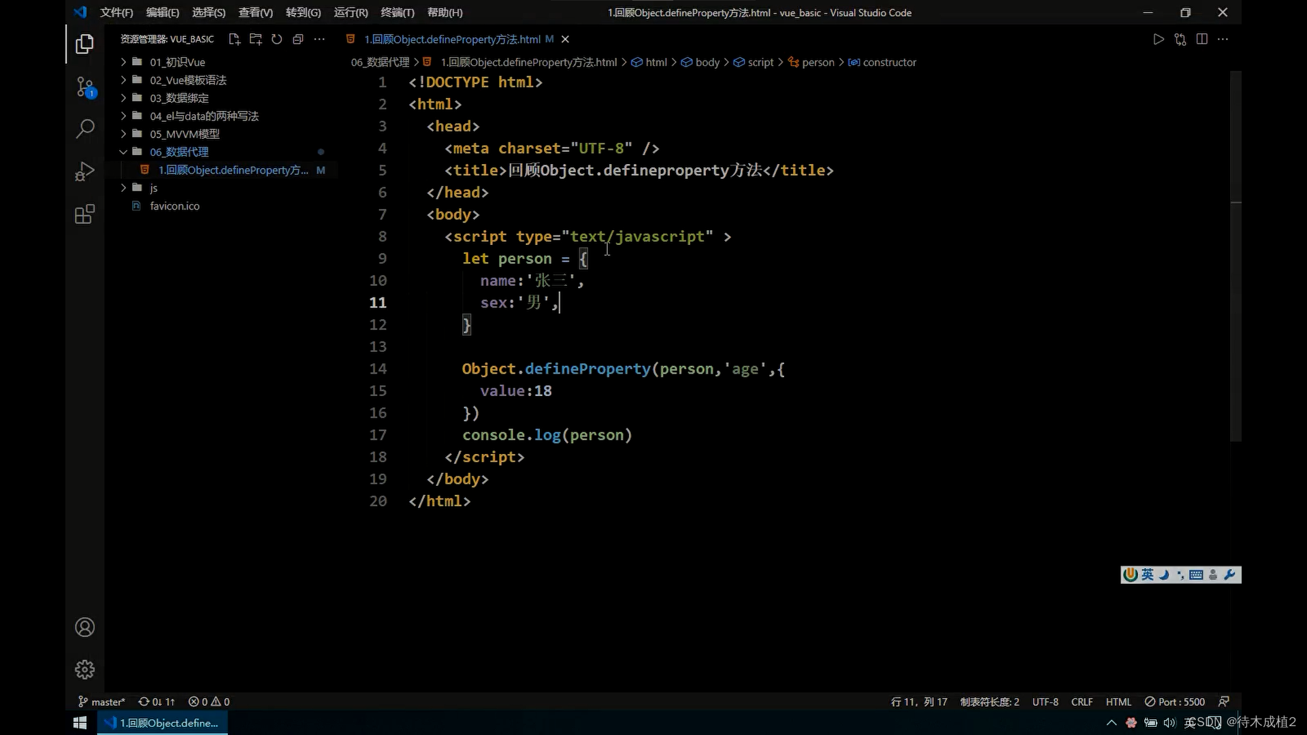Select html in the breadcrumb path
The width and height of the screenshot is (1307, 735).
pos(649,62)
